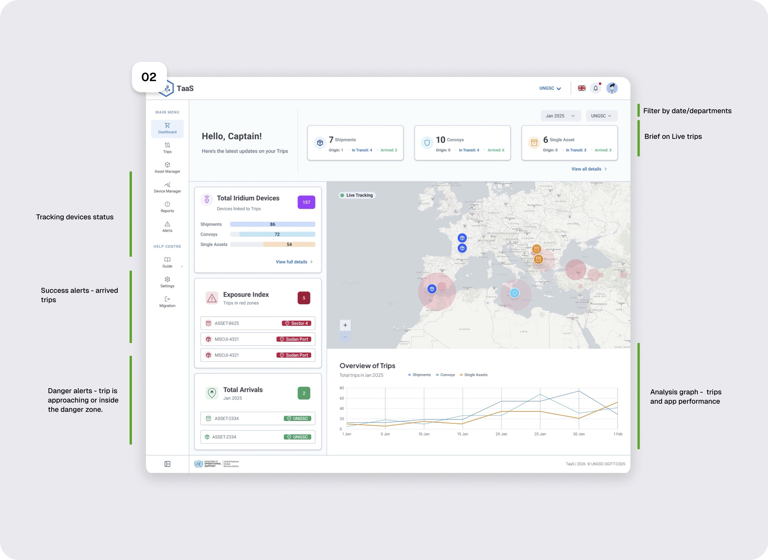Expand the Guide submenu chevron
This screenshot has width=768, height=560.
pyautogui.click(x=182, y=267)
